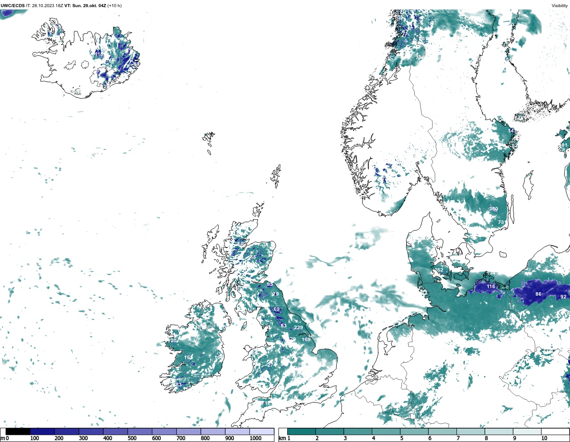Click the Visibility title at top right
This screenshot has width=570, height=442.
click(560, 6)
